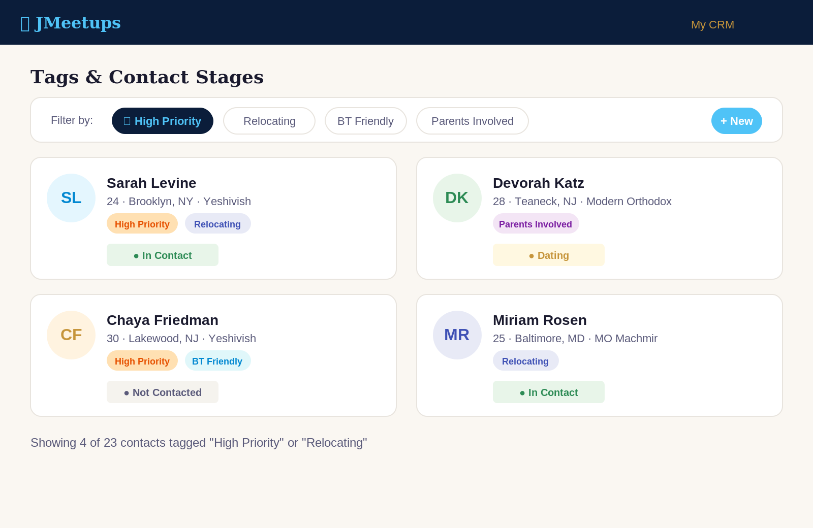813x528 pixels.
Task: Open Sarah Levine's In Contact stage selector
Action: 162,255
